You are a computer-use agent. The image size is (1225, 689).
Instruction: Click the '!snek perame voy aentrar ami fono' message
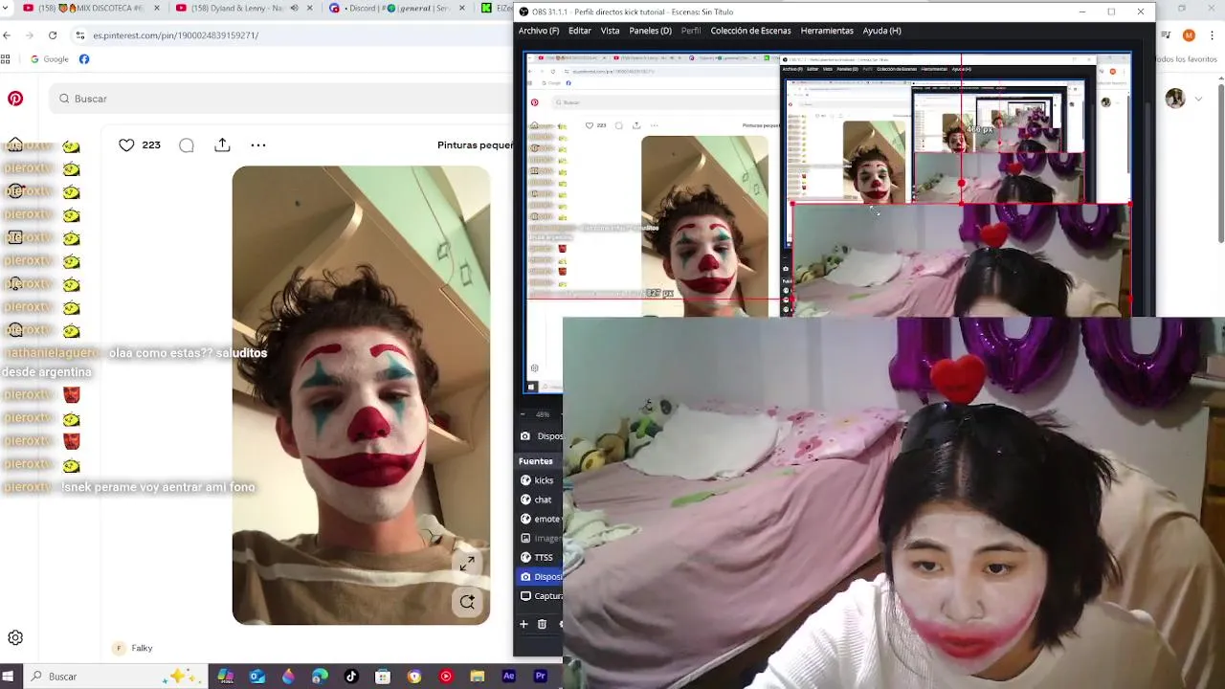(158, 487)
